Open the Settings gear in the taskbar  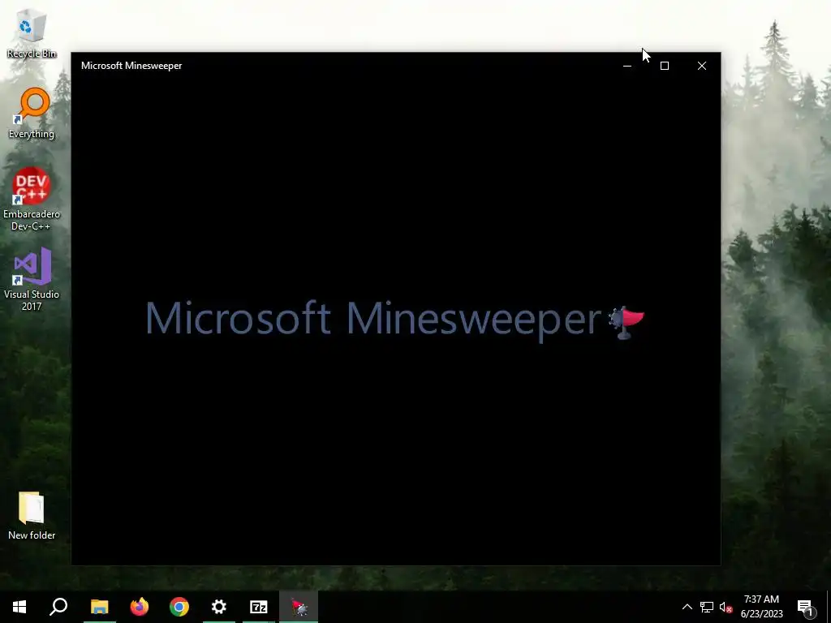click(219, 607)
